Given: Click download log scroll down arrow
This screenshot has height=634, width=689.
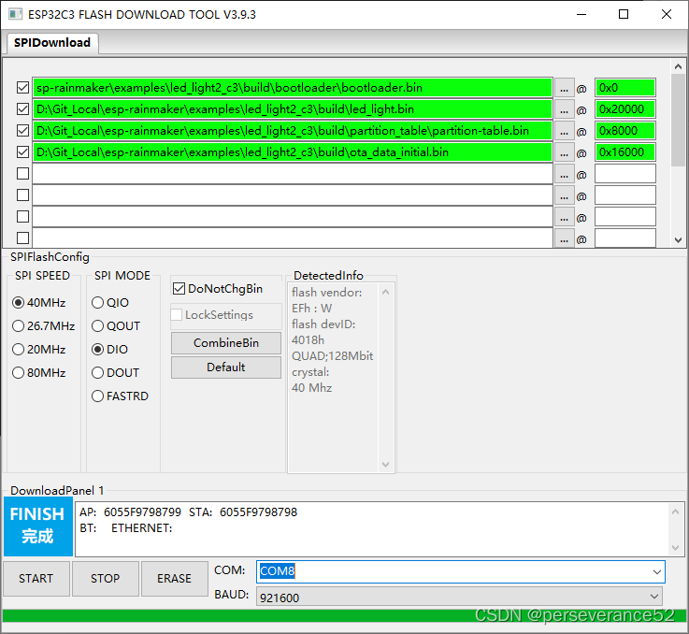Looking at the screenshot, I should tap(675, 548).
